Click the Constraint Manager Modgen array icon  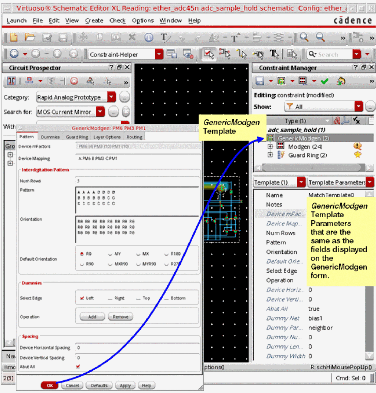pos(303,81)
